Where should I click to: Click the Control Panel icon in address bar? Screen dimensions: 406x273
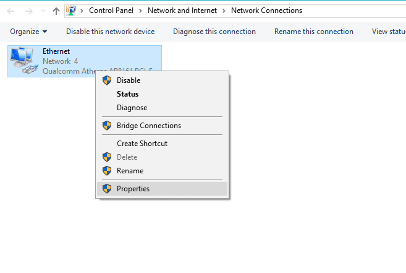[x=71, y=11]
